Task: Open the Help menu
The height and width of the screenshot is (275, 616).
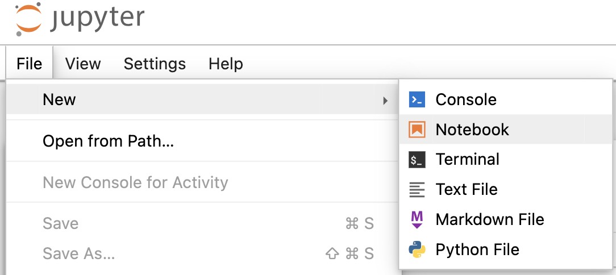Action: [x=226, y=63]
